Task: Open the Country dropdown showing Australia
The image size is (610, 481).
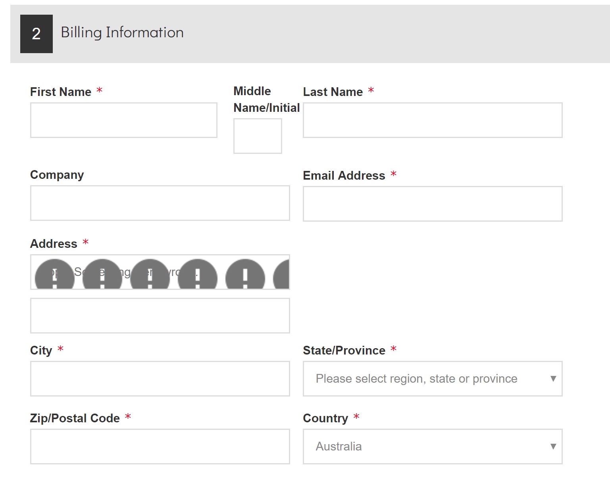Action: click(433, 447)
